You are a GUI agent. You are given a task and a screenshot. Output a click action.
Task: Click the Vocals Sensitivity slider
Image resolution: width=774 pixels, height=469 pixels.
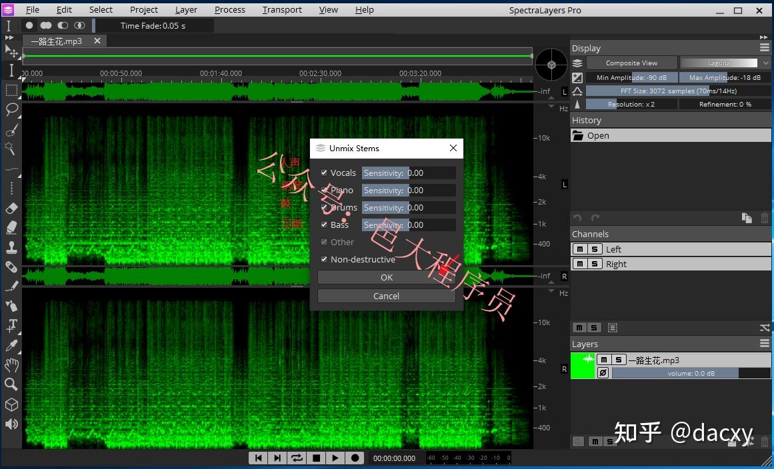click(409, 173)
